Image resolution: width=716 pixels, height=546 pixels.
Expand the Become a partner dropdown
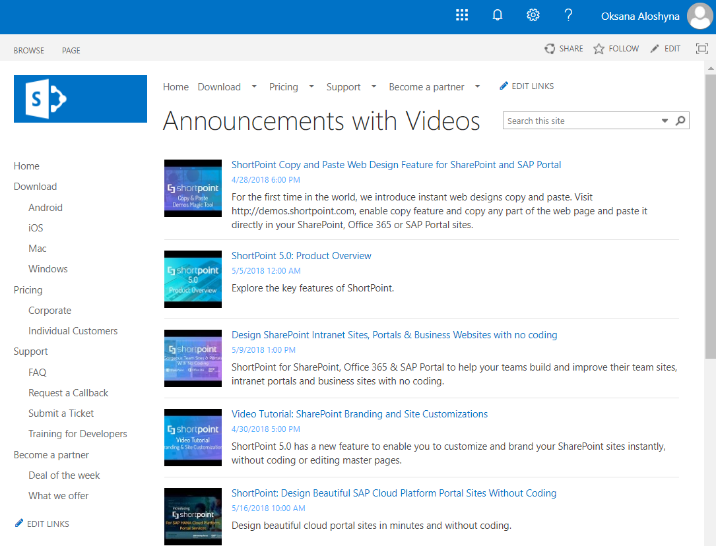click(x=477, y=86)
